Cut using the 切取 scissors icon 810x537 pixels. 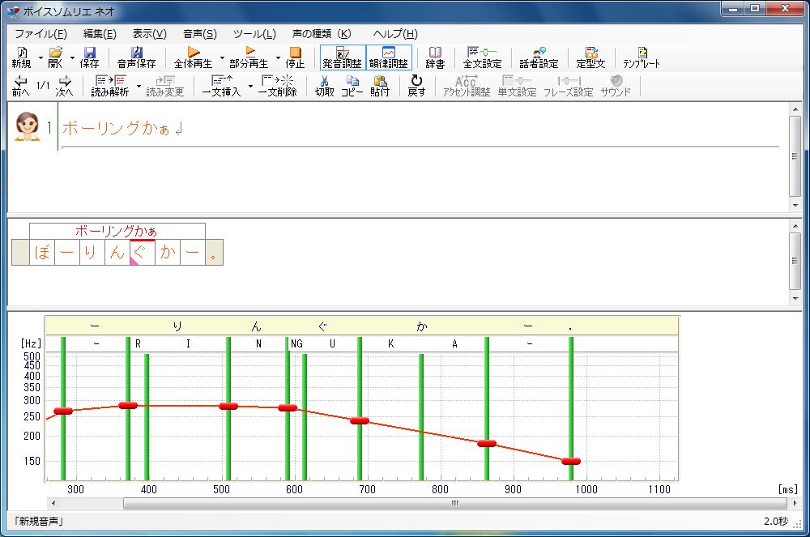pyautogui.click(x=325, y=86)
